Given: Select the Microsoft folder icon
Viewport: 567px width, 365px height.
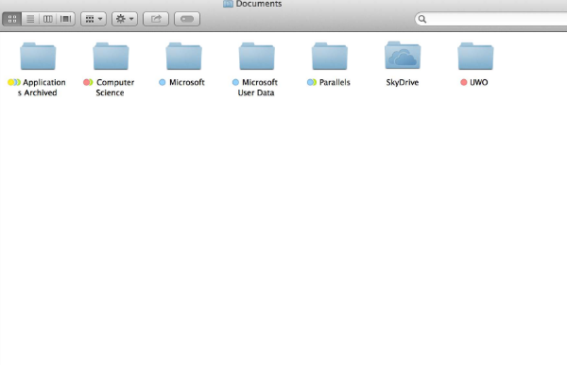Looking at the screenshot, I should [183, 56].
